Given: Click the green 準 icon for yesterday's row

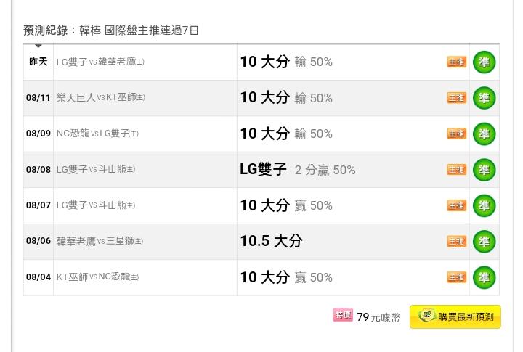Looking at the screenshot, I should [484, 62].
